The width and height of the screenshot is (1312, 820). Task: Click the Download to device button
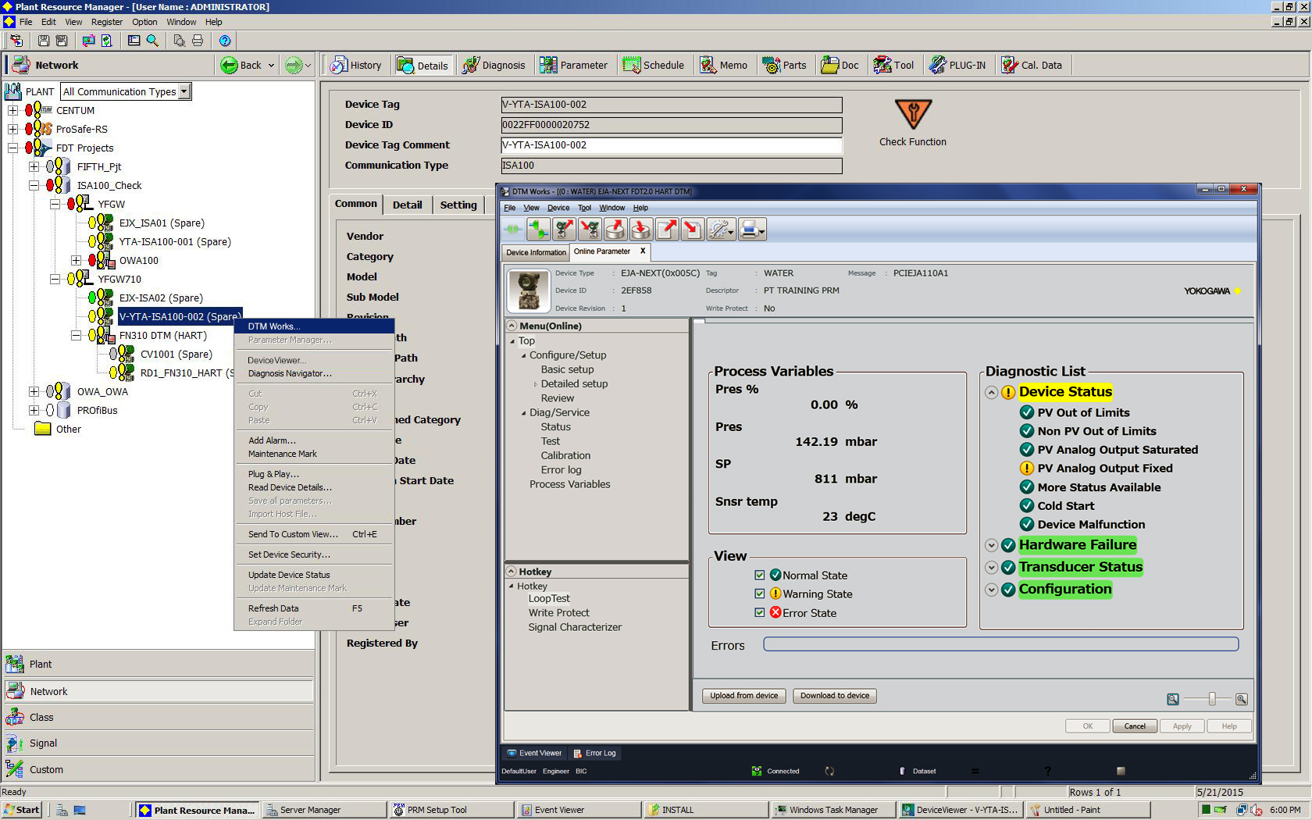834,696
